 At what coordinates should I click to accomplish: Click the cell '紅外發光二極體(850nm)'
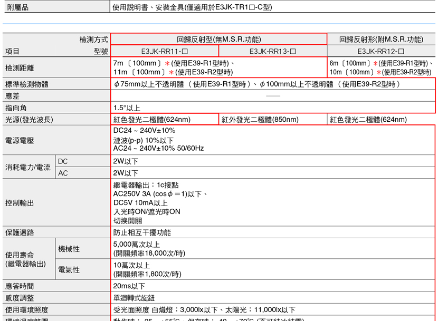click(x=260, y=120)
